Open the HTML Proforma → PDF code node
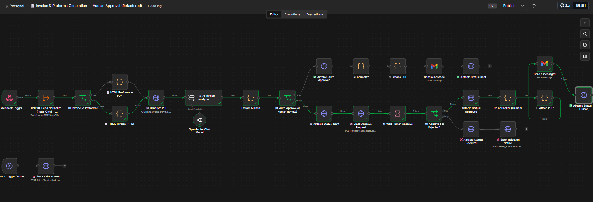Screen dimensions: 593x202 pyautogui.click(x=119, y=82)
